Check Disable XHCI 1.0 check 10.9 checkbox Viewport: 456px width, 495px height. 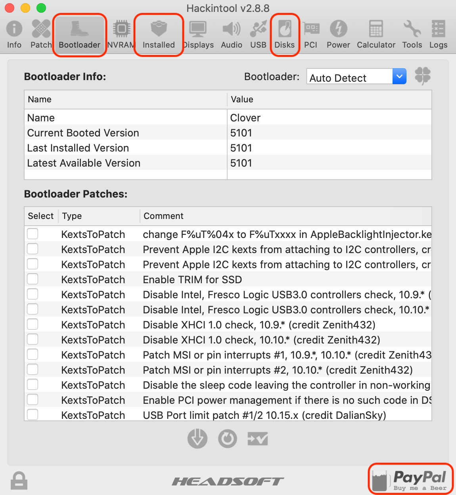pyautogui.click(x=33, y=324)
